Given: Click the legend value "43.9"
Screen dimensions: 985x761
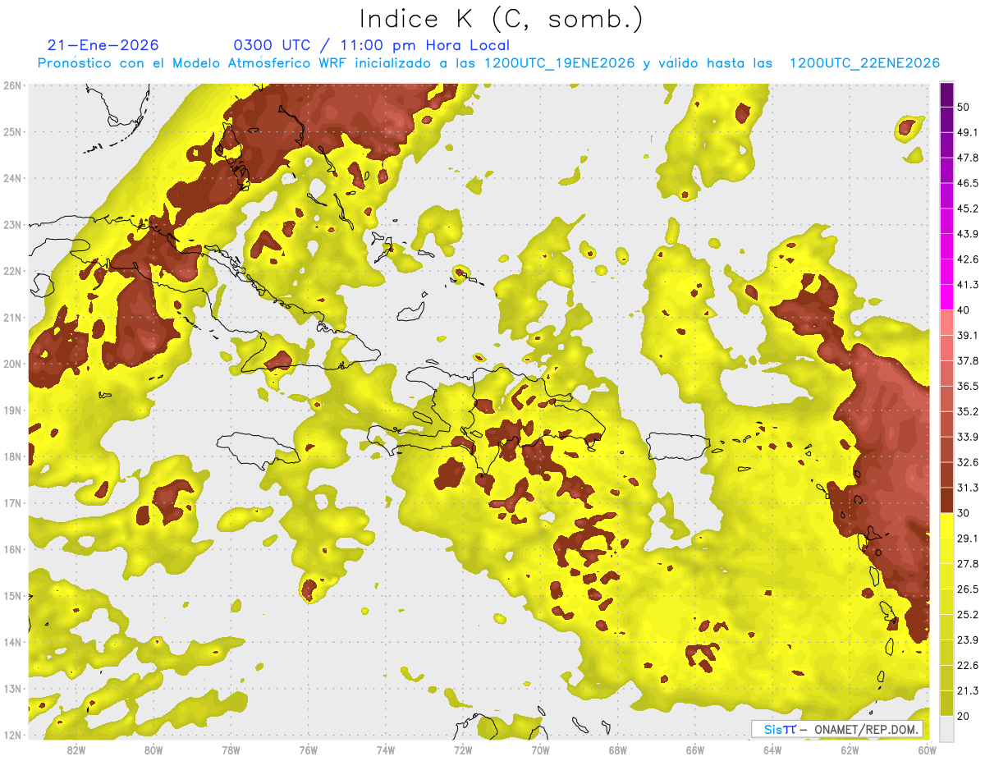Looking at the screenshot, I should click(967, 234).
